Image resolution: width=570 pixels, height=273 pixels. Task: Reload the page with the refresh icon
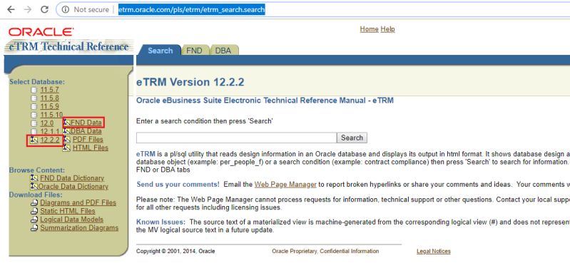tap(44, 9)
